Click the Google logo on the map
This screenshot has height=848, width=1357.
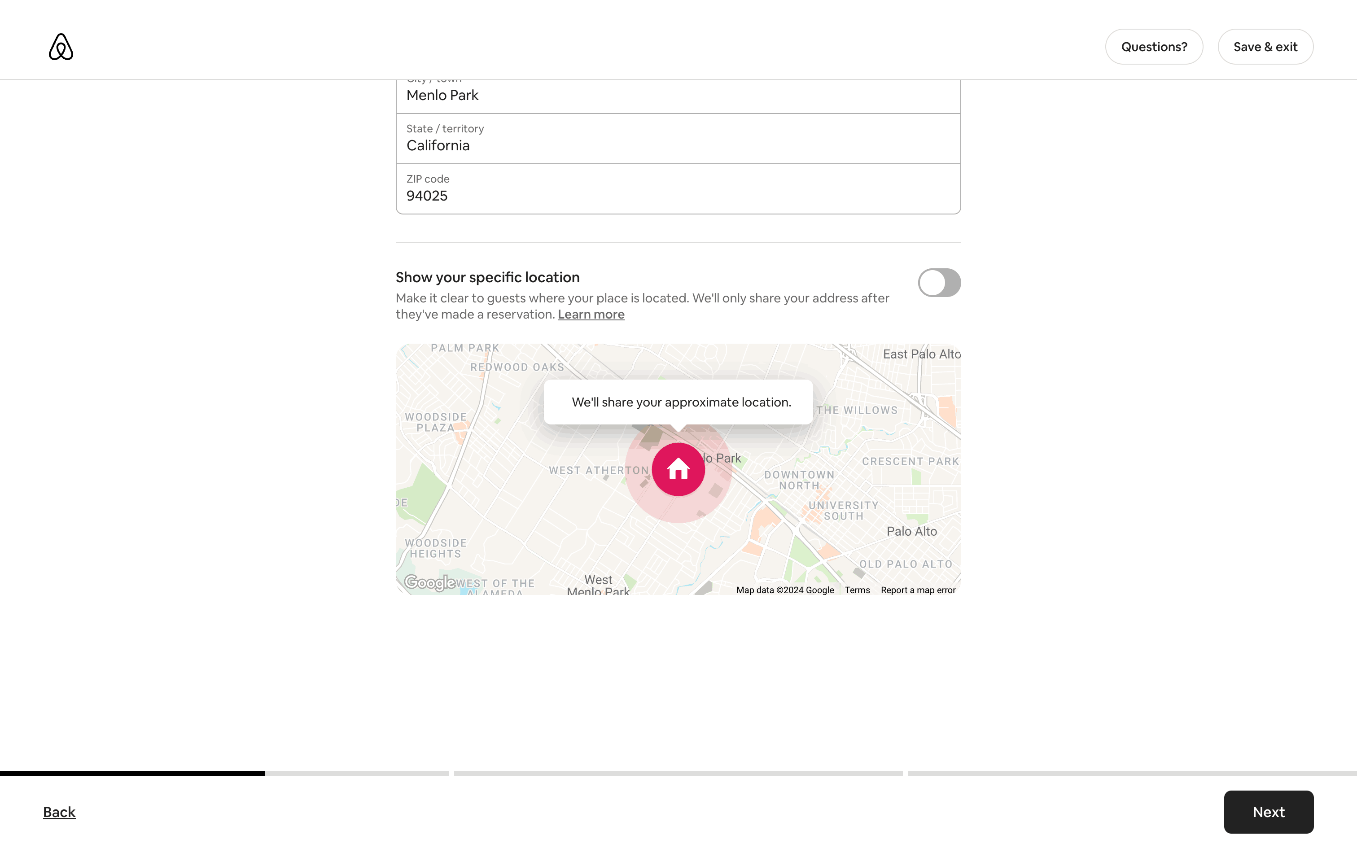pyautogui.click(x=429, y=583)
